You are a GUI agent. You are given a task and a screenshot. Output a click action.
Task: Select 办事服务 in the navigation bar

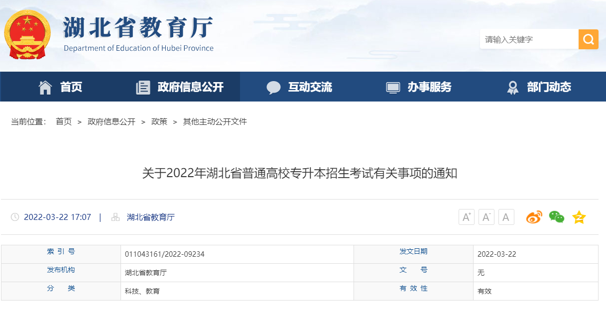click(x=419, y=87)
